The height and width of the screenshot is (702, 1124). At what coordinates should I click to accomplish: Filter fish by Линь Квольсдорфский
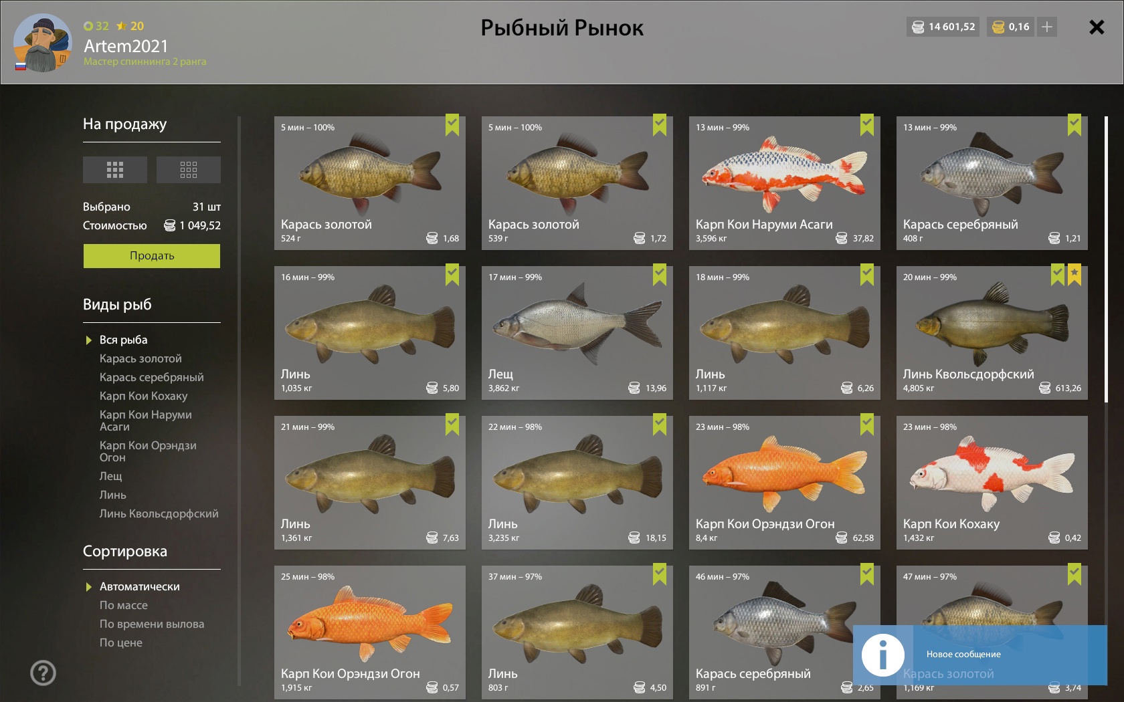click(x=159, y=513)
